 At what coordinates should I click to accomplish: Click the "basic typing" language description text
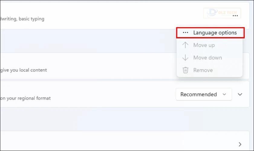click(31, 19)
